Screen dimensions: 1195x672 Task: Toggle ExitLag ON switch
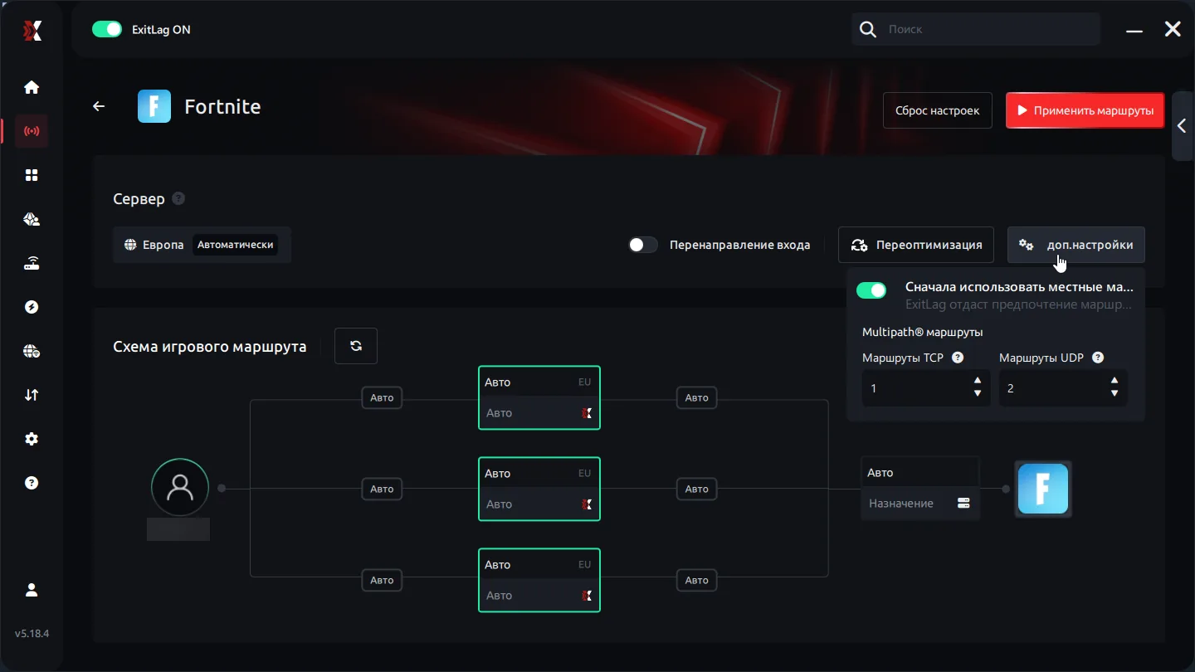pos(107,29)
